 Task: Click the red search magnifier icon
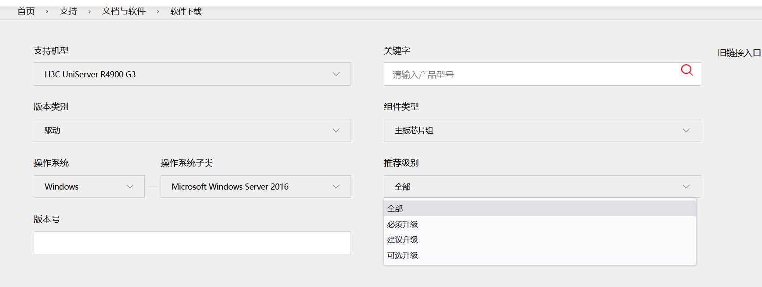coord(687,70)
